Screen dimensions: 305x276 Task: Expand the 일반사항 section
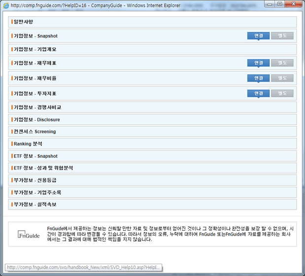tap(23, 22)
